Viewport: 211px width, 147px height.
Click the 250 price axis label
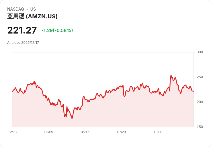coord(200,77)
